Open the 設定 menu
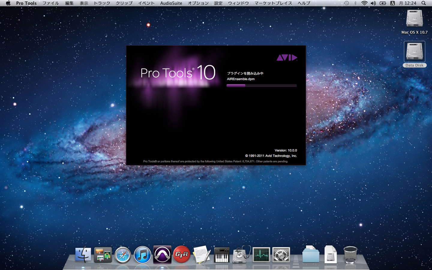Image resolution: width=432 pixels, height=270 pixels. tap(218, 3)
